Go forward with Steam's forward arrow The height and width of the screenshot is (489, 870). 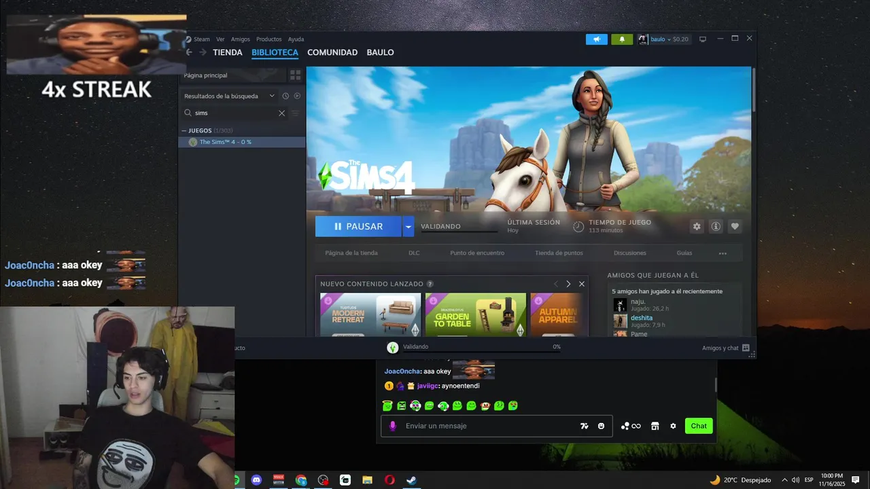coord(203,52)
